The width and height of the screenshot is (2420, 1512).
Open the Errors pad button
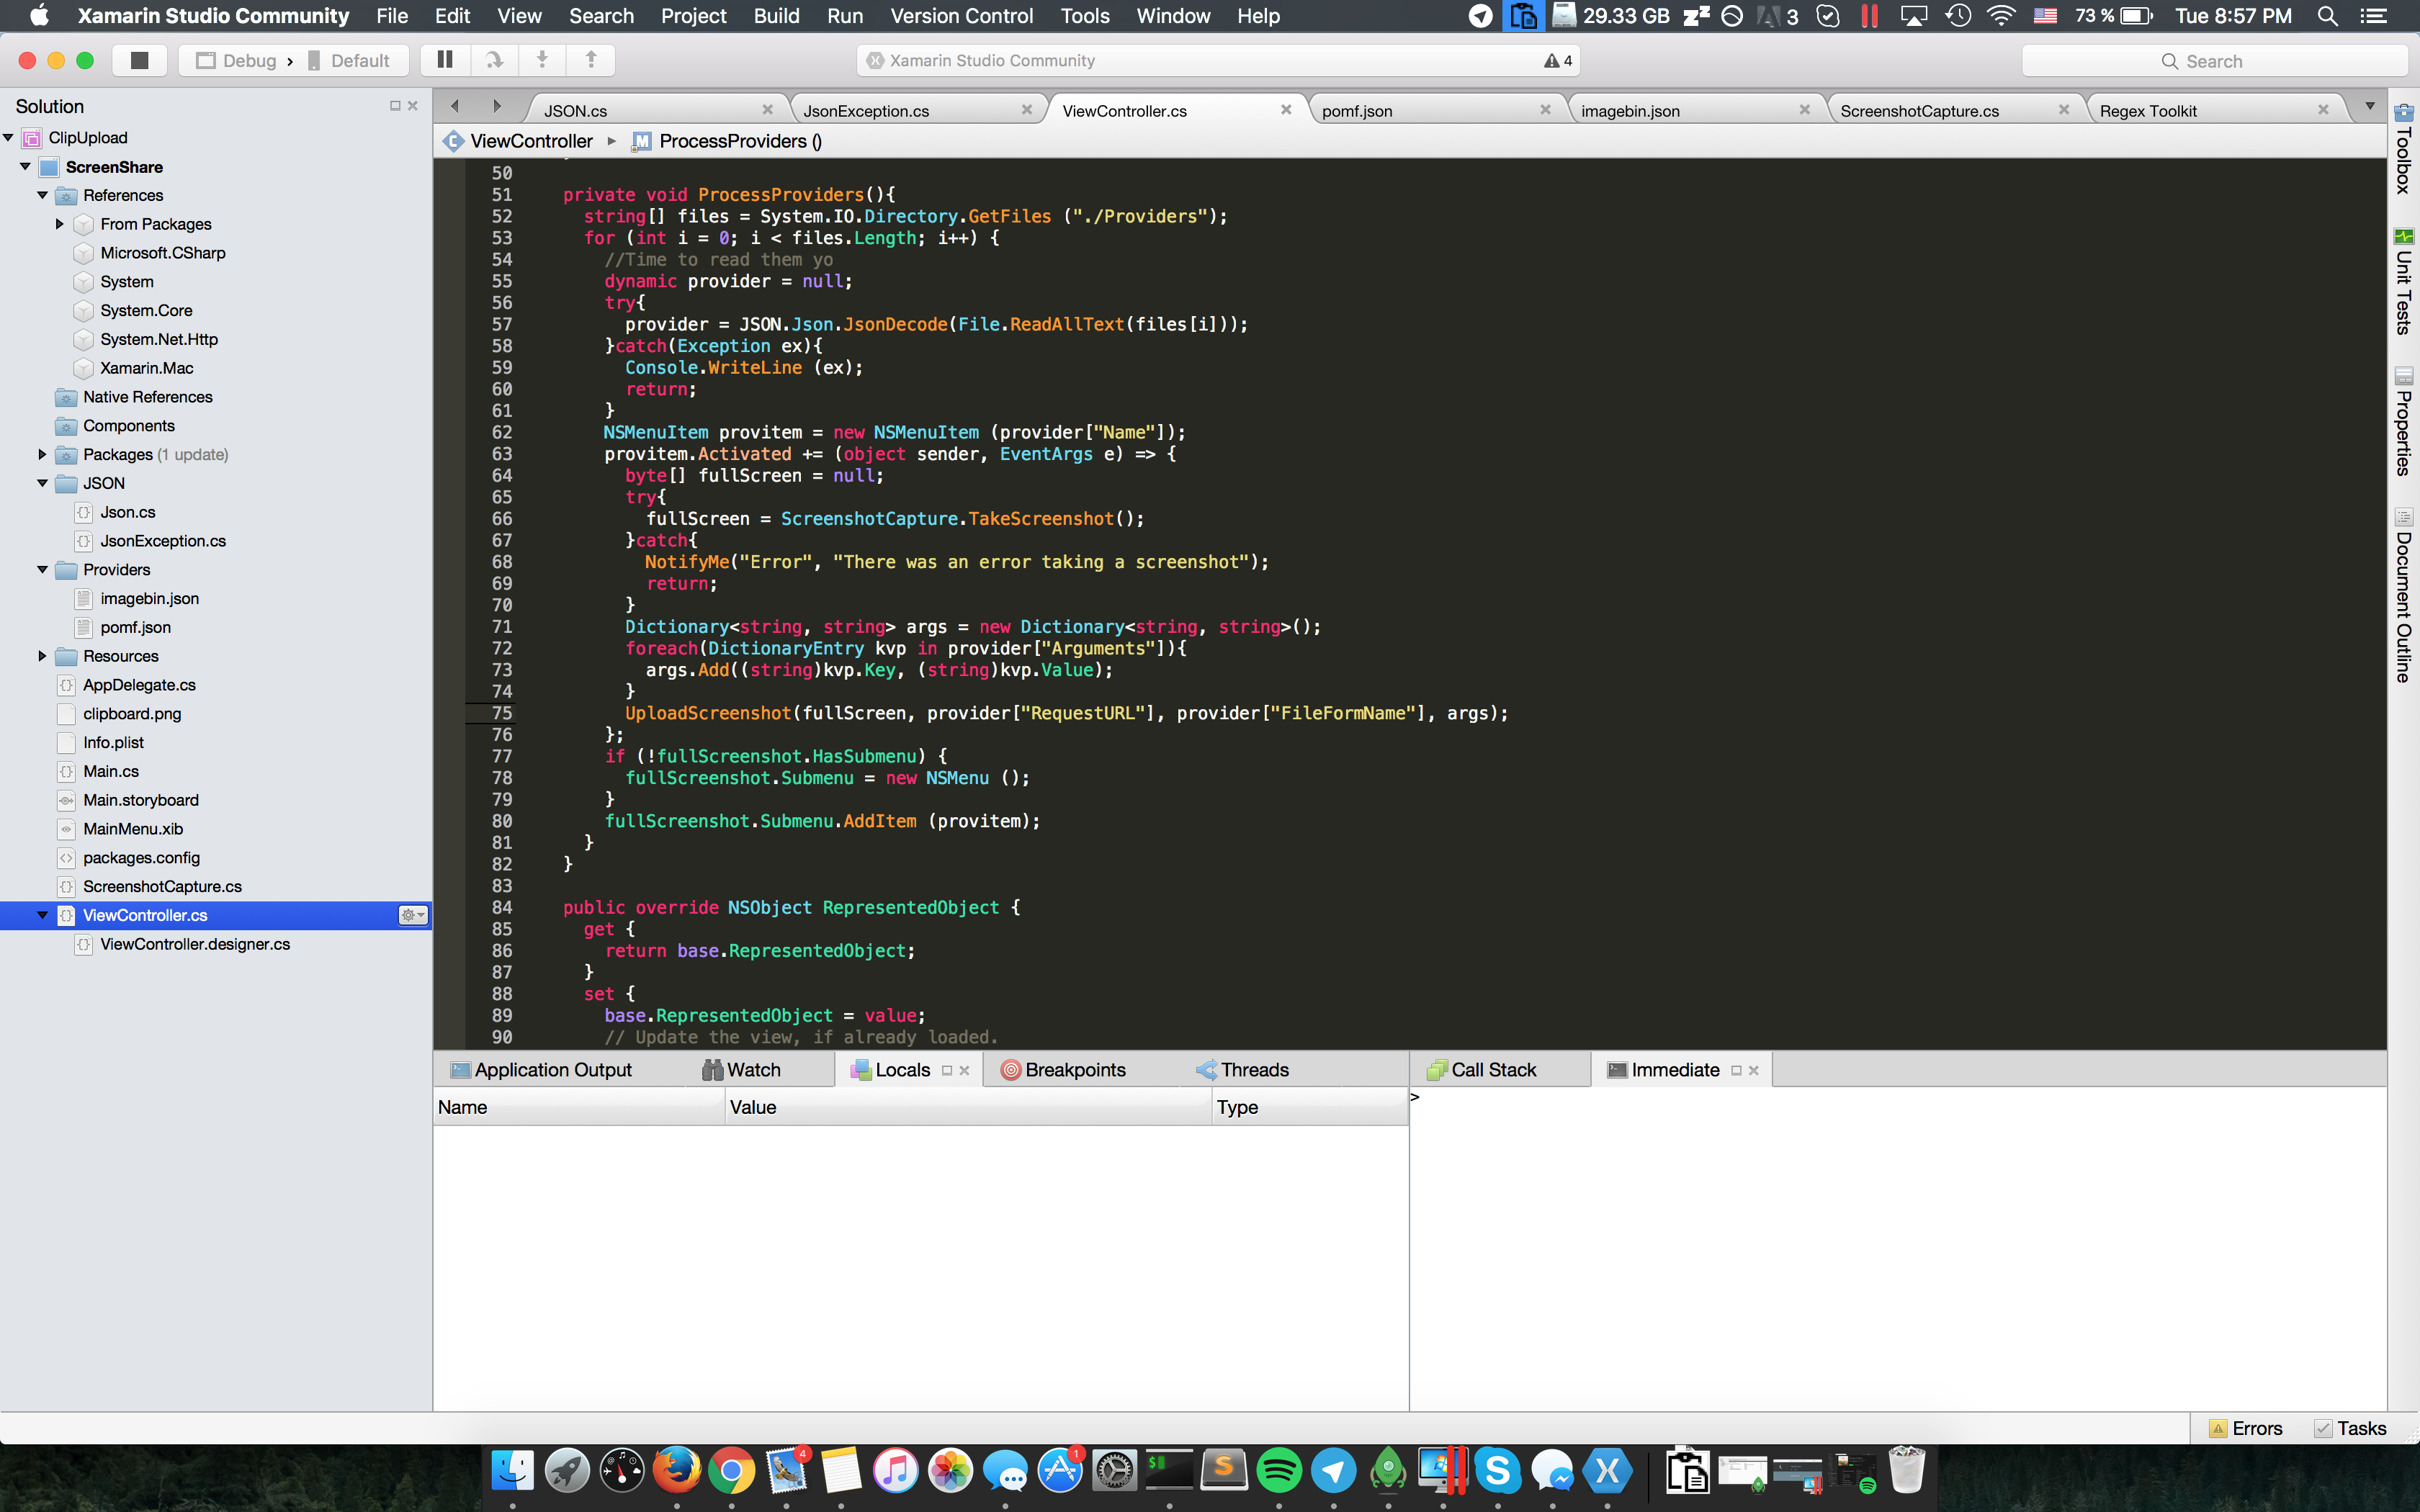point(2246,1429)
